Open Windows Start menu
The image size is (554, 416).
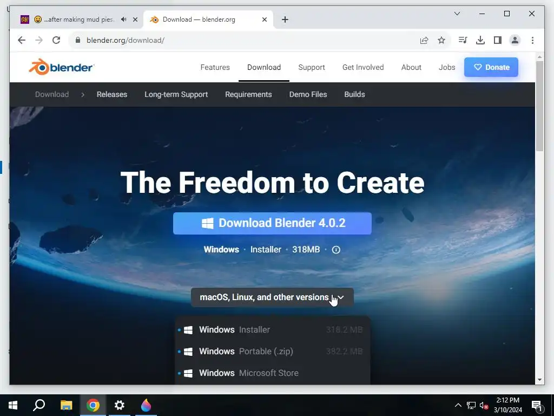13,405
